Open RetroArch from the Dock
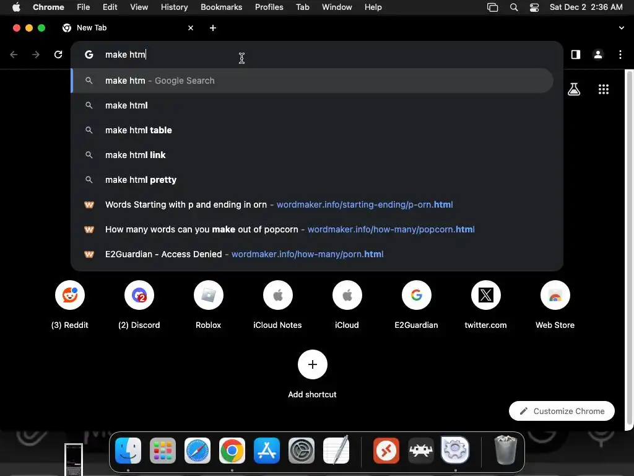The width and height of the screenshot is (634, 476). [421, 451]
